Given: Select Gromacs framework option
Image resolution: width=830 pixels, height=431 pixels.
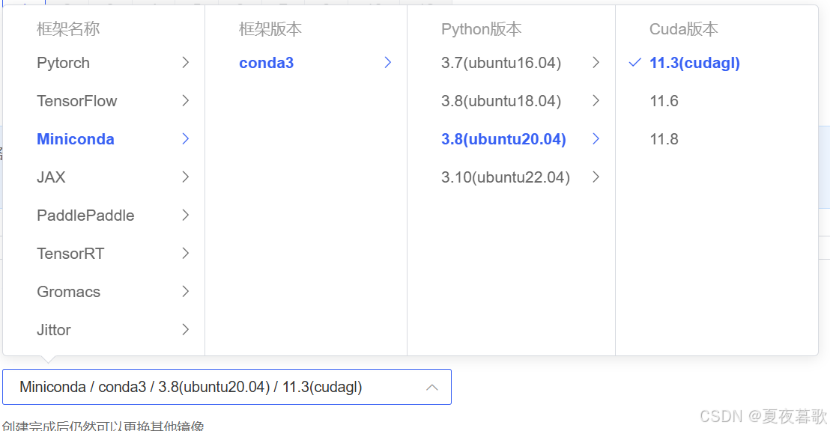Looking at the screenshot, I should 68,292.
